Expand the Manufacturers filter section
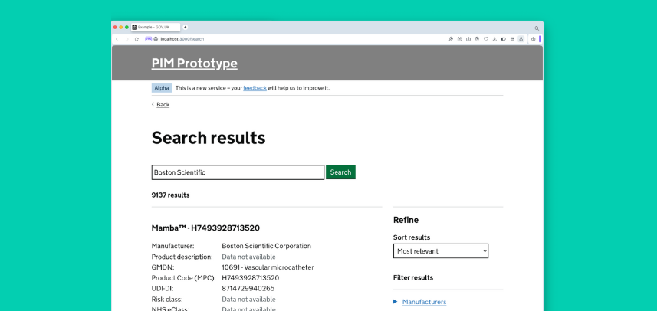Image resolution: width=657 pixels, height=311 pixels. click(424, 302)
